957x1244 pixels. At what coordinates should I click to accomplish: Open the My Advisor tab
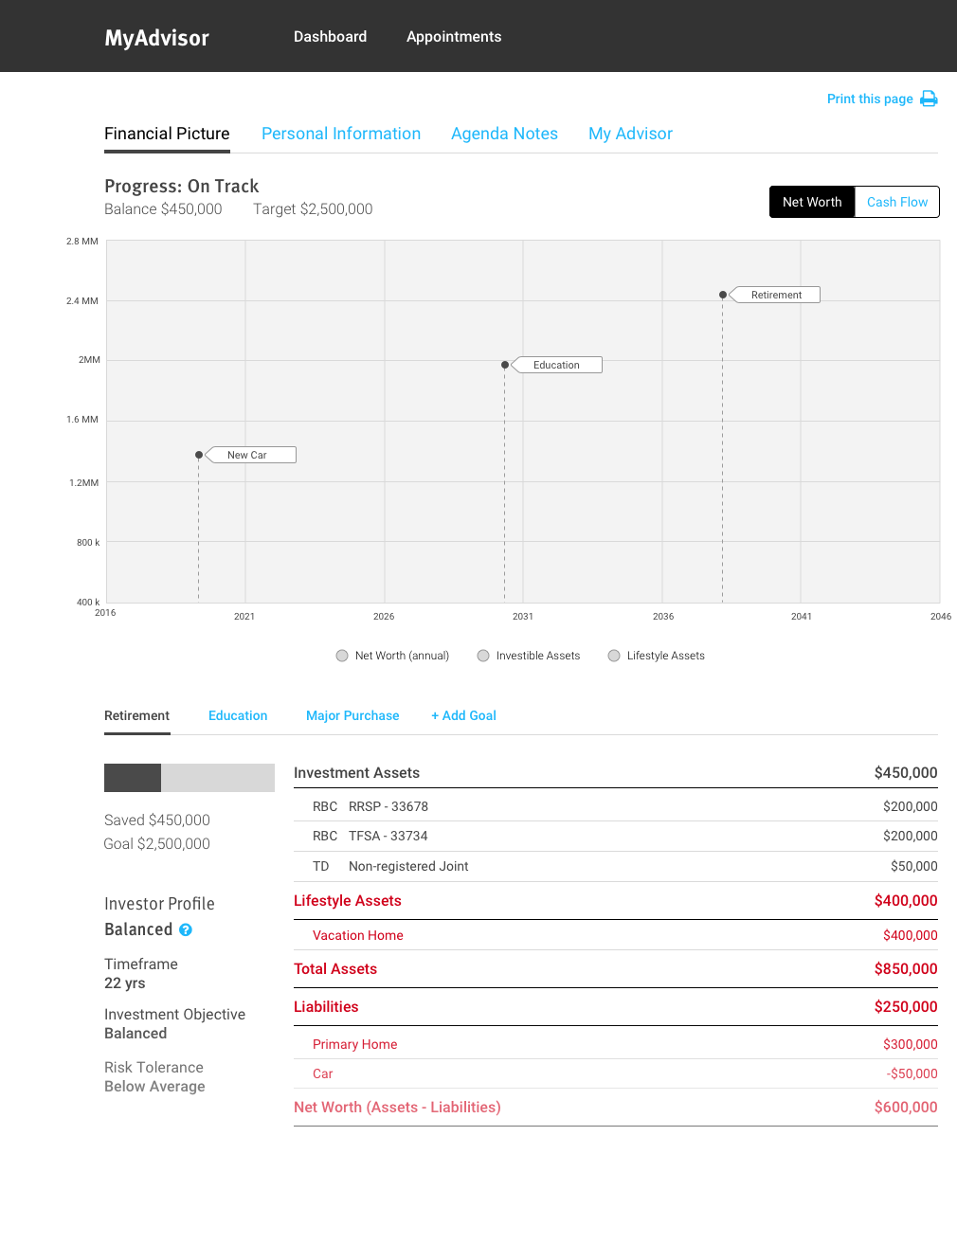tap(630, 134)
